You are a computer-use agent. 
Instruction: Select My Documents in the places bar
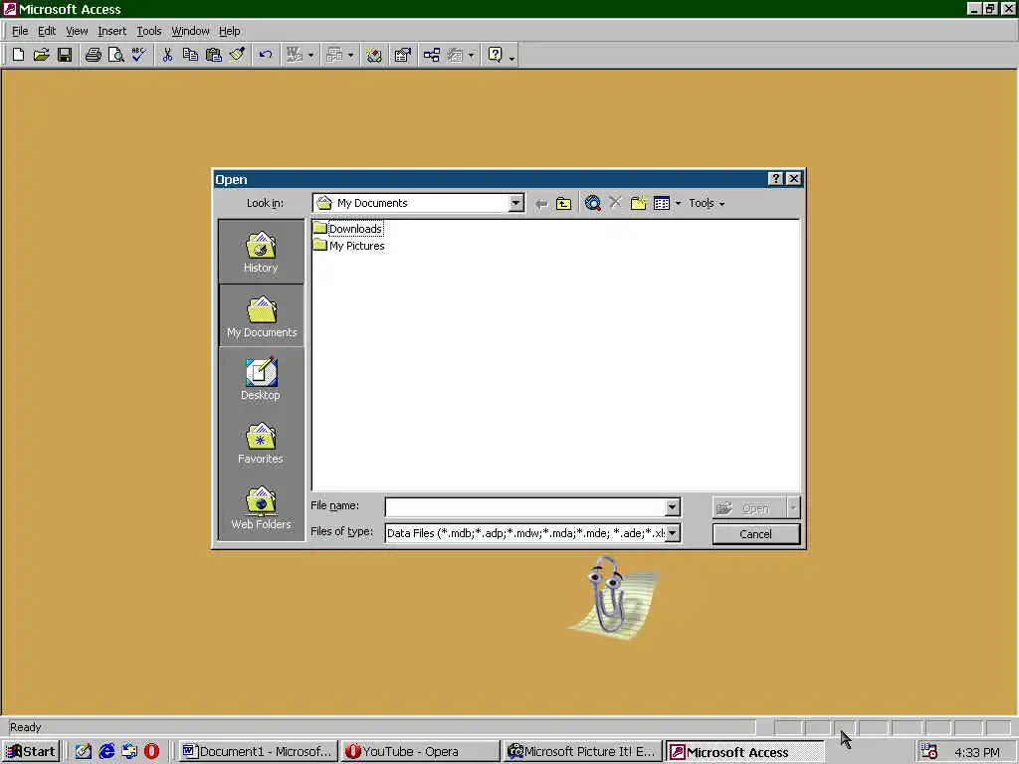(x=262, y=315)
